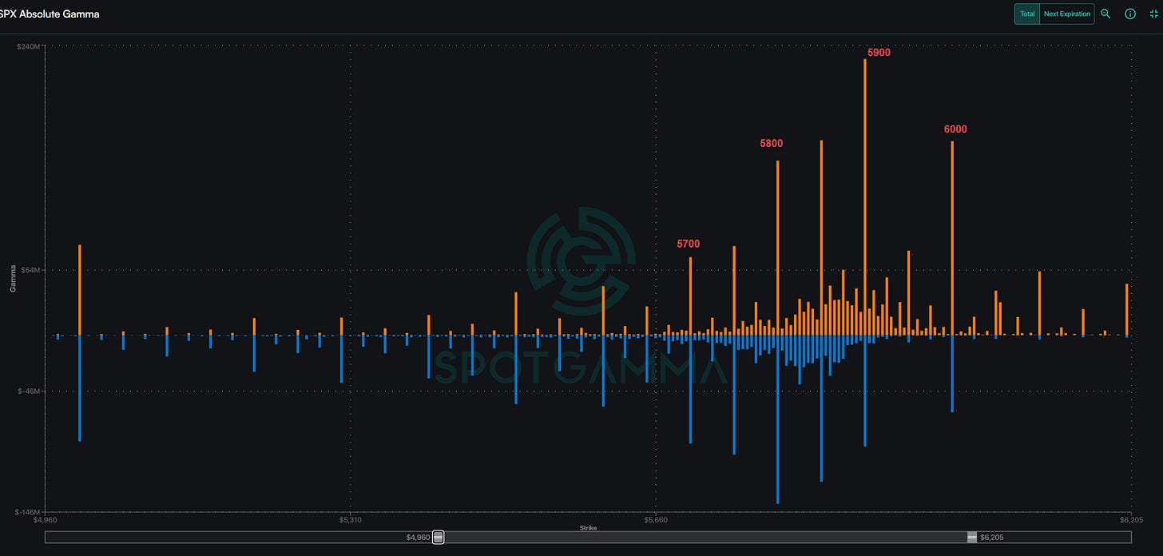Viewport: 1163px width, 556px height.
Task: Switch to Next Expiration view
Action: point(1067,14)
